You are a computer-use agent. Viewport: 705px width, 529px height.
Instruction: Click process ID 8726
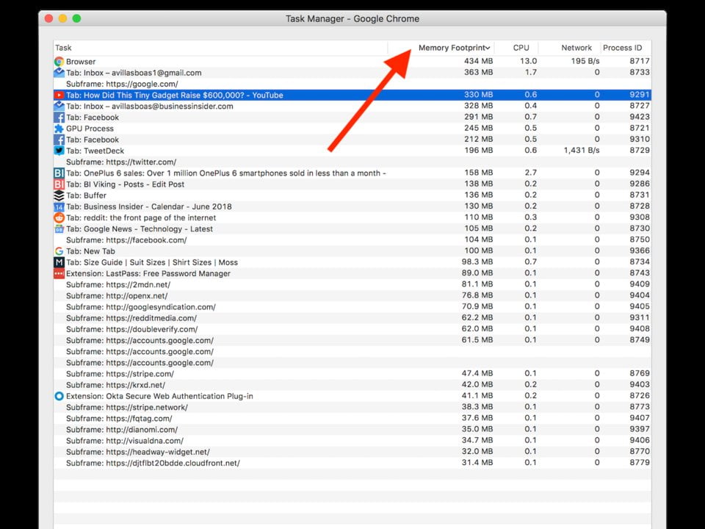tap(640, 396)
